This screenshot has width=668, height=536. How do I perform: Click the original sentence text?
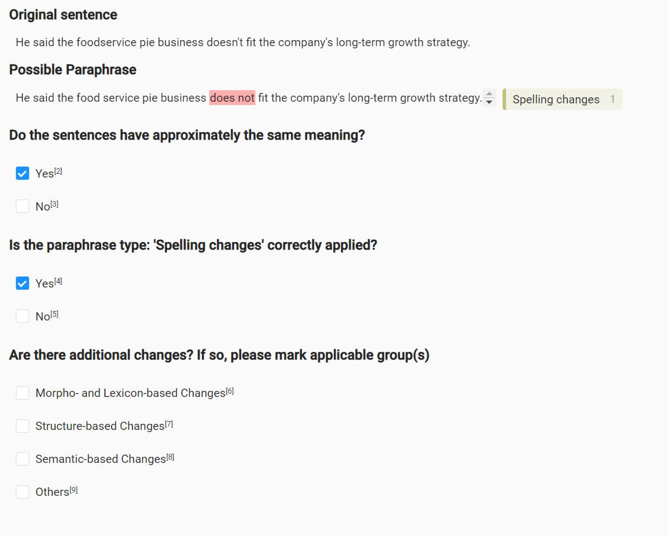pos(242,42)
